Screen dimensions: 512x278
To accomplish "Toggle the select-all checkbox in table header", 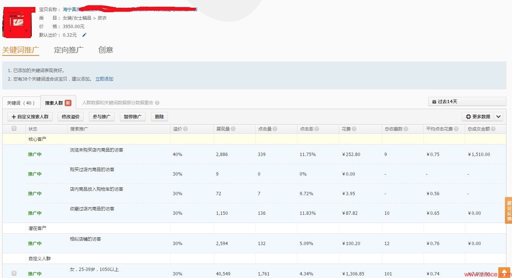I will click(x=14, y=129).
